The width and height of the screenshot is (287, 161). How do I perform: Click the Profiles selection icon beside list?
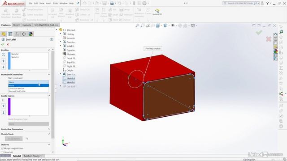3,55
